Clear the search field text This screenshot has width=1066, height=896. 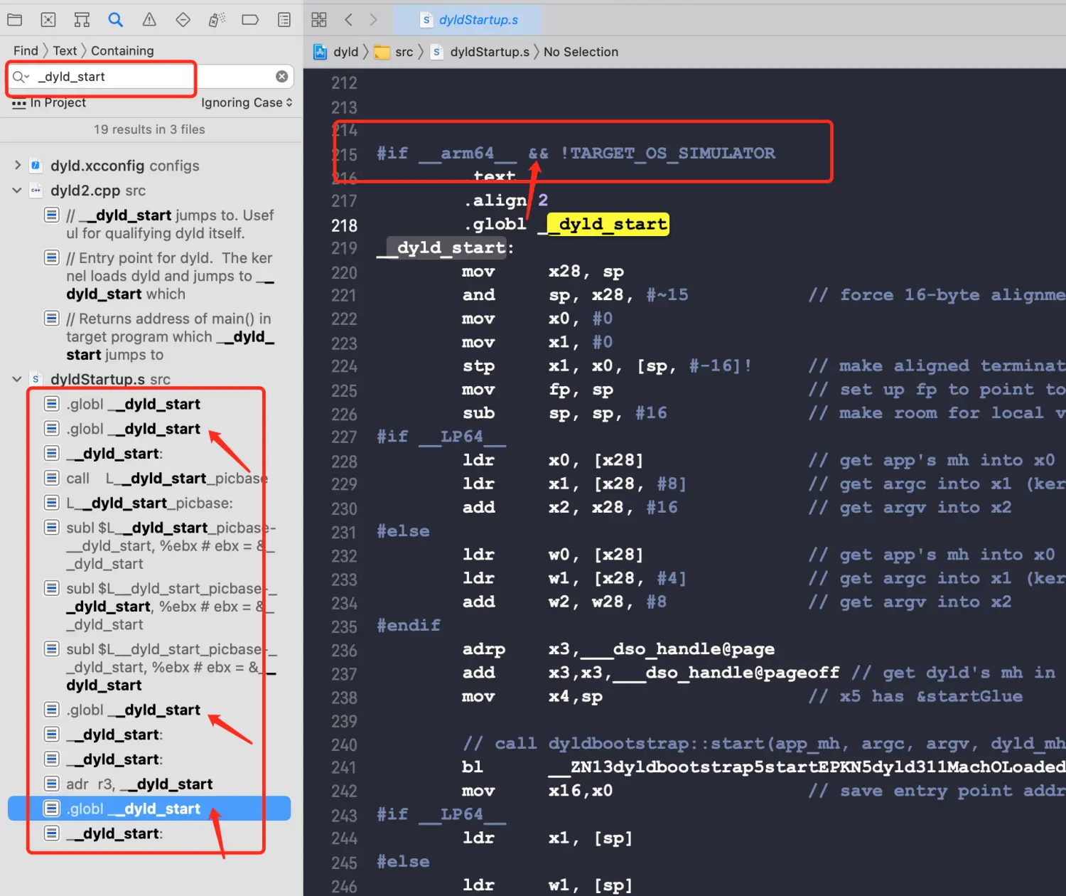coord(282,76)
